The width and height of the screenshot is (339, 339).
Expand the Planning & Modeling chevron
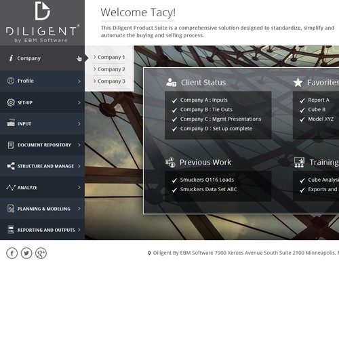point(79,208)
